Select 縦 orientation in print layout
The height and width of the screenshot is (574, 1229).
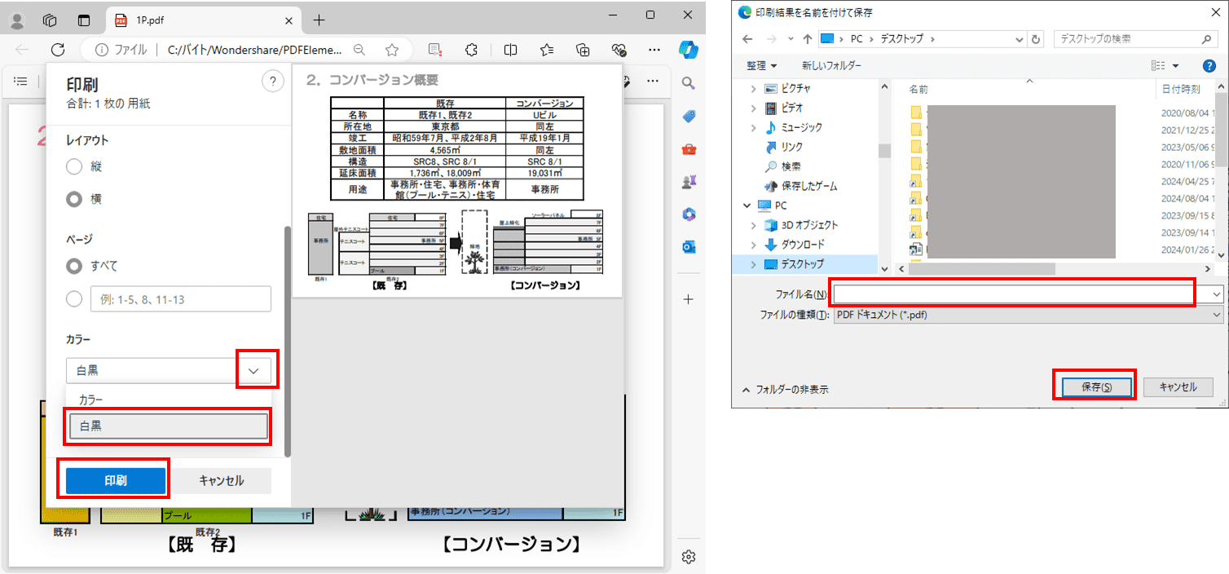pyautogui.click(x=73, y=166)
